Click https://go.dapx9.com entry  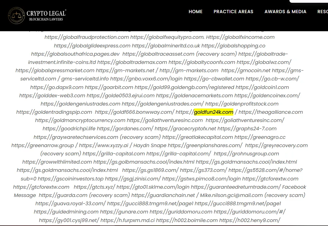click(x=57, y=87)
